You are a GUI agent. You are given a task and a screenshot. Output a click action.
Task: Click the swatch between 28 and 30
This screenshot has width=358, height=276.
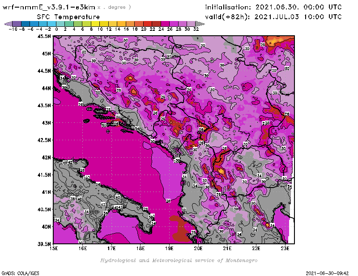pyautogui.click(x=183, y=24)
